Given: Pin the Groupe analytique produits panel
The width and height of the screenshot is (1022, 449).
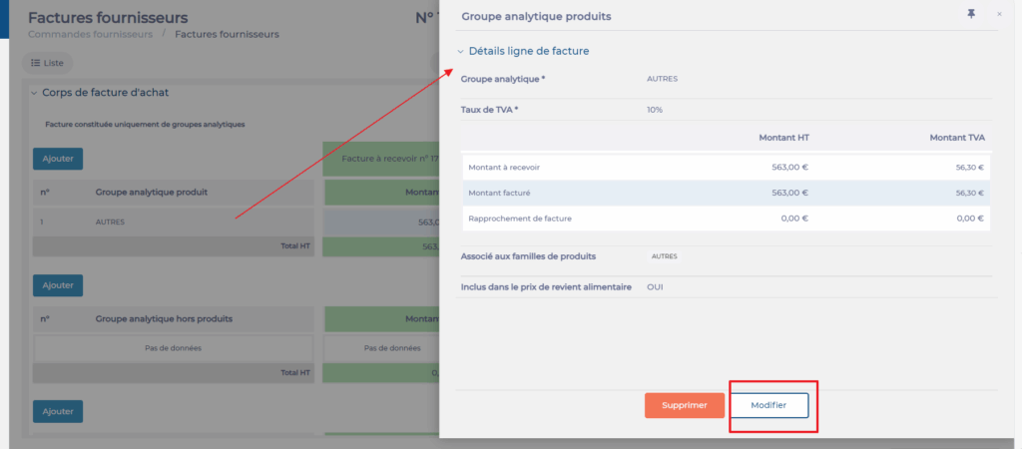Looking at the screenshot, I should (x=971, y=14).
